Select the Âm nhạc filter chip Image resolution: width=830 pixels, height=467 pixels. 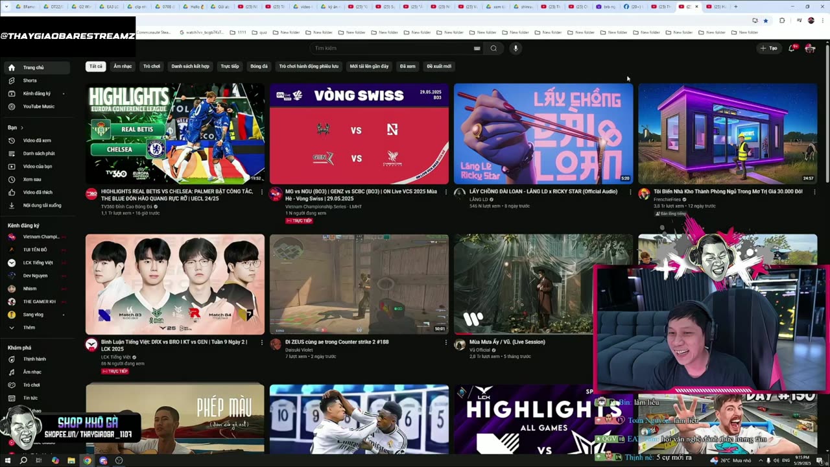point(123,66)
